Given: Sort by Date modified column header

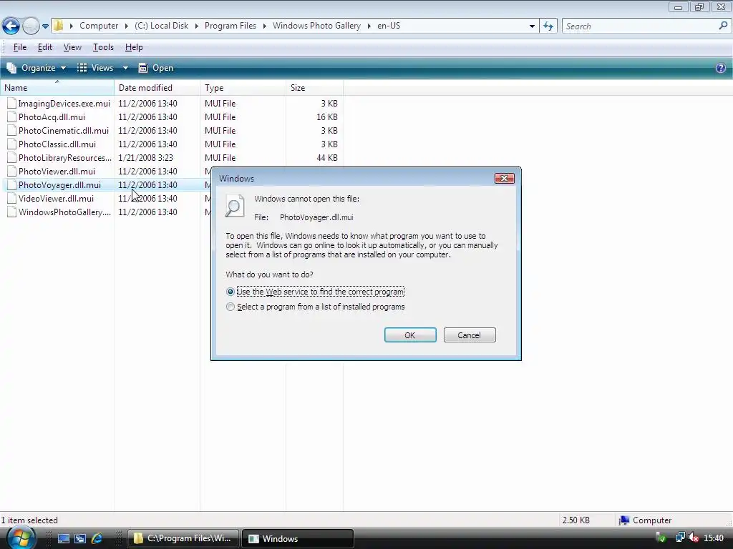Looking at the screenshot, I should [x=157, y=88].
